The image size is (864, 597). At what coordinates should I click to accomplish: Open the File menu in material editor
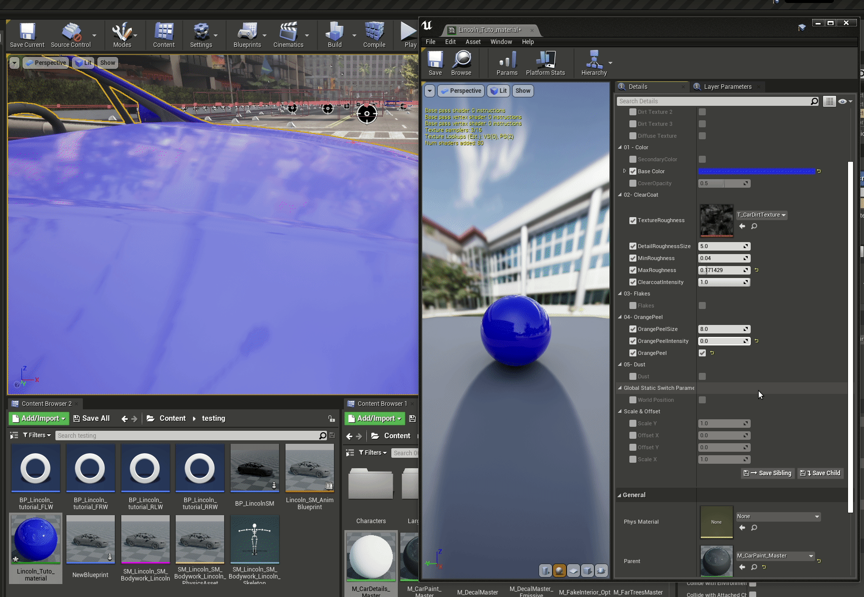[x=430, y=42]
